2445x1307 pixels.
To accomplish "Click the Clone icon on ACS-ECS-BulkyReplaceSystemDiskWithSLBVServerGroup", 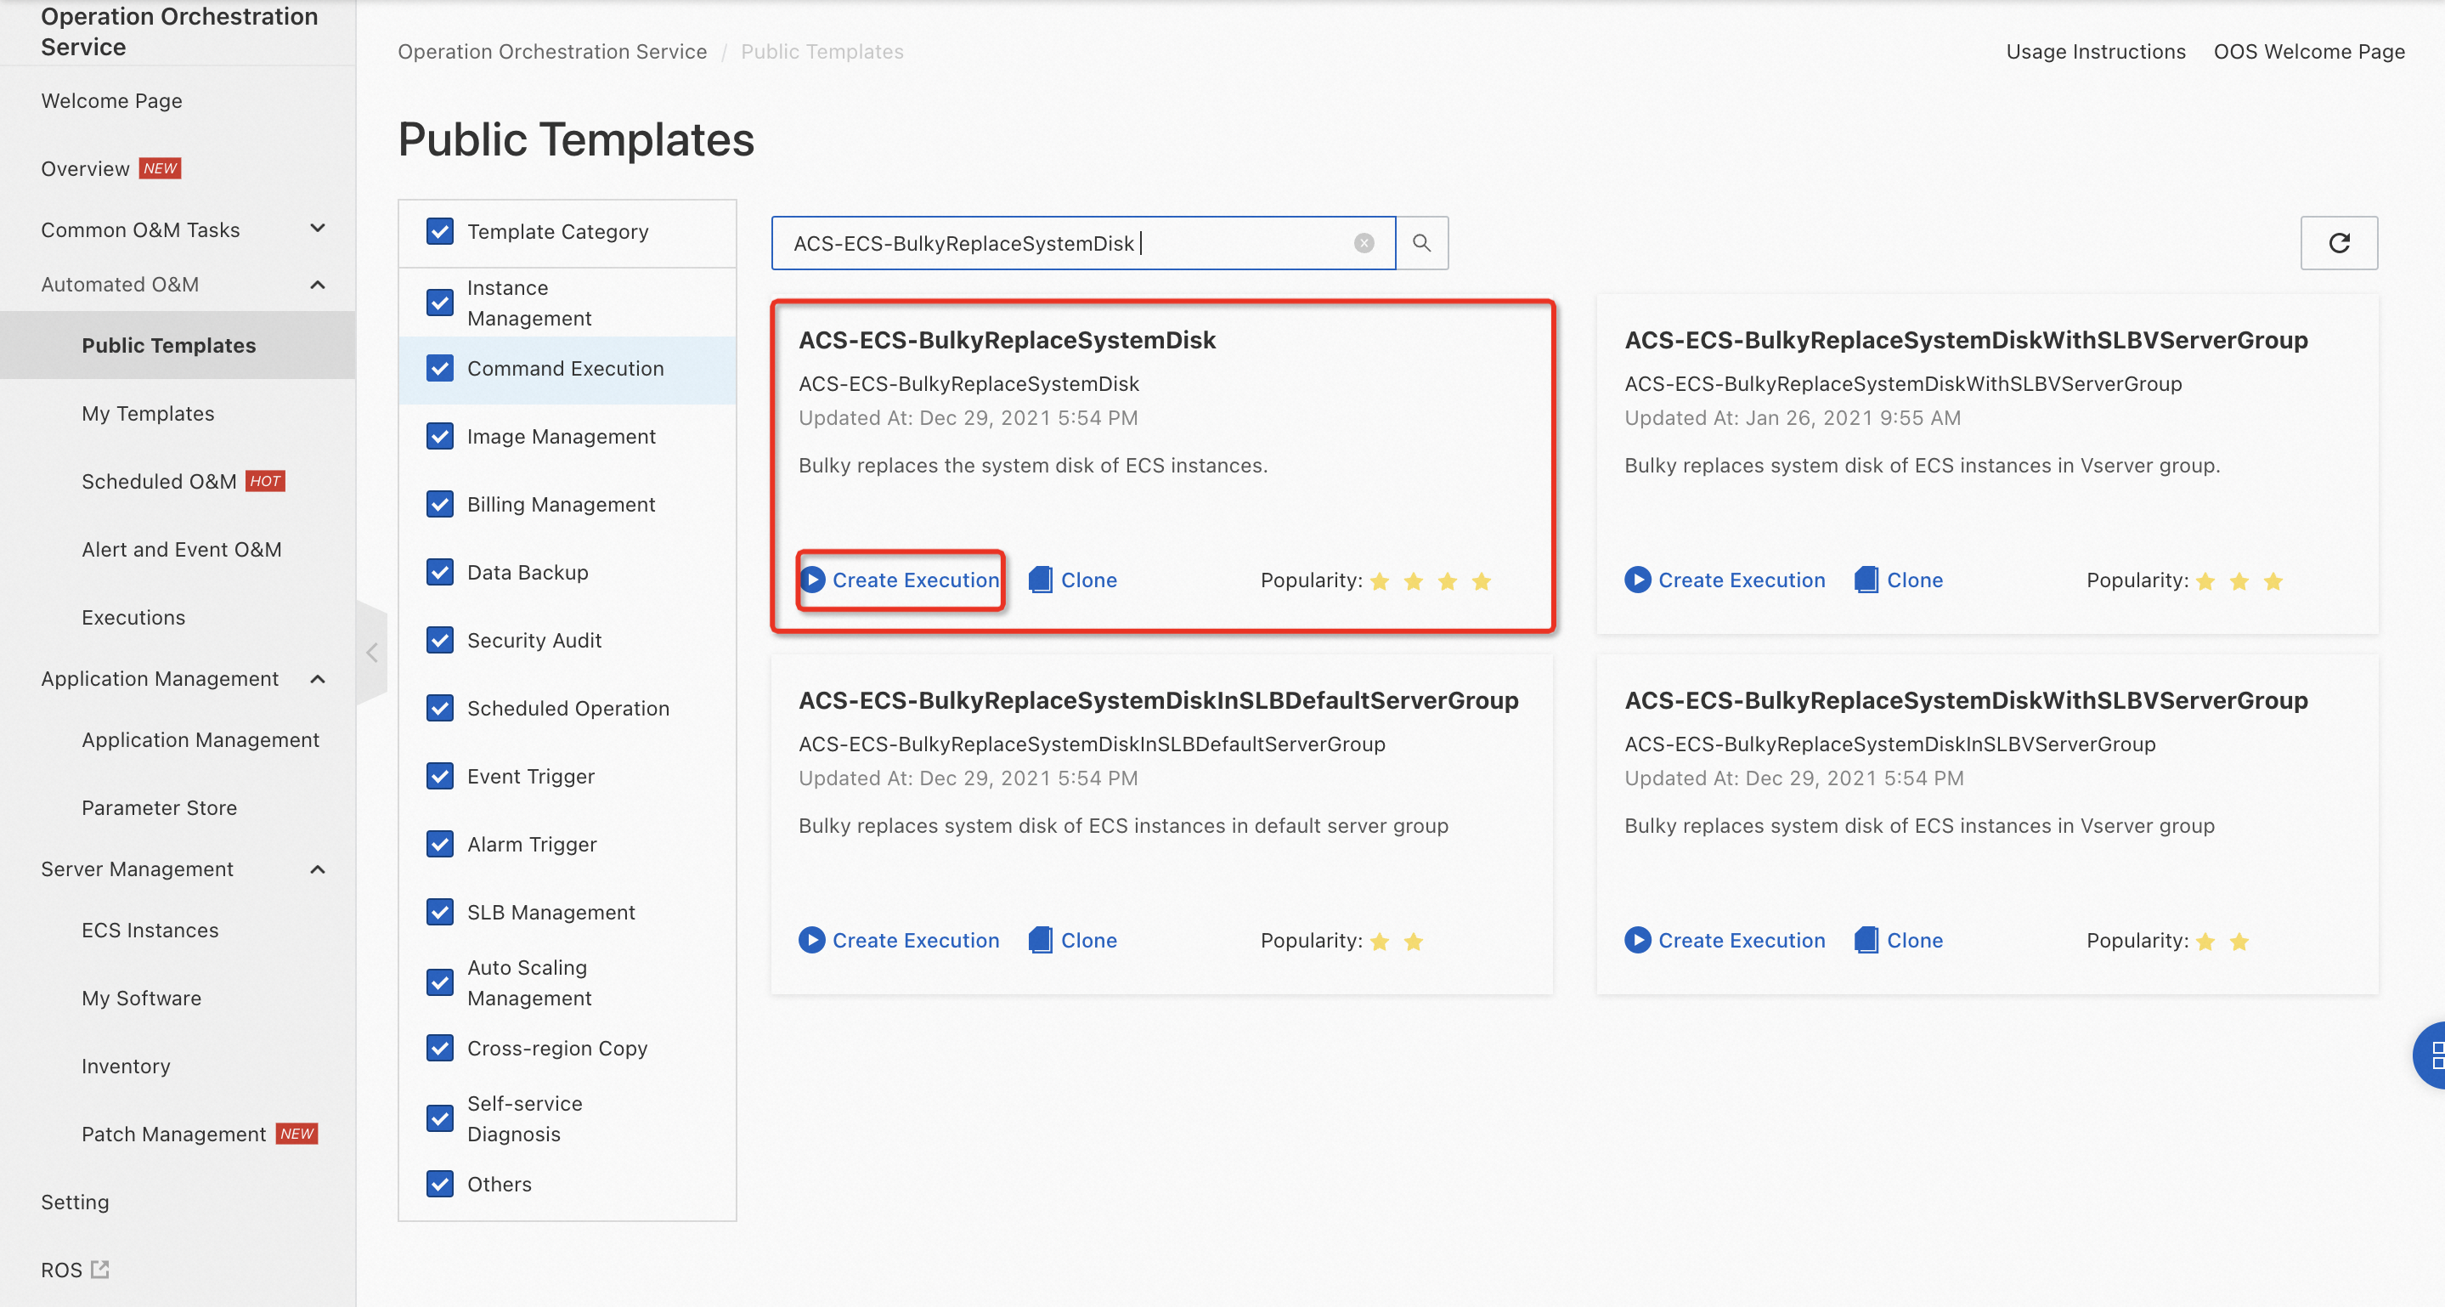I will point(1865,580).
